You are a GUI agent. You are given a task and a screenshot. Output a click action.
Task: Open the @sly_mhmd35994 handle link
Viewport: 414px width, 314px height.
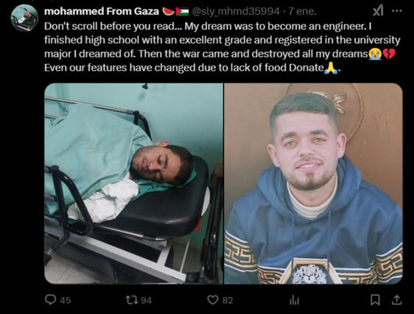click(x=236, y=11)
